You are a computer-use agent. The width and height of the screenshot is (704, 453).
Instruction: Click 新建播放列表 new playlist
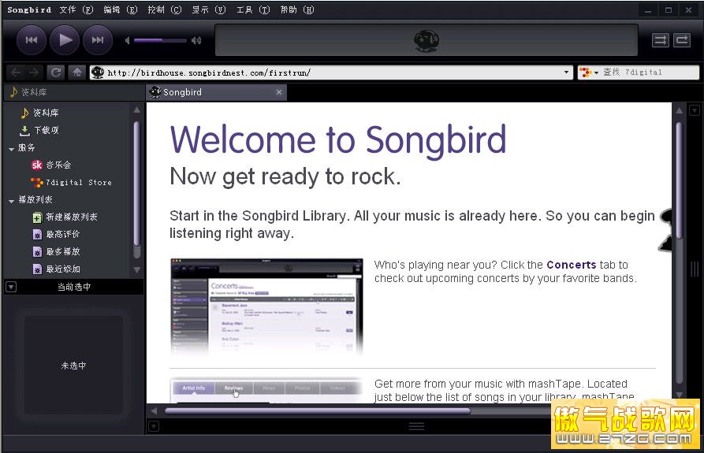[65, 217]
